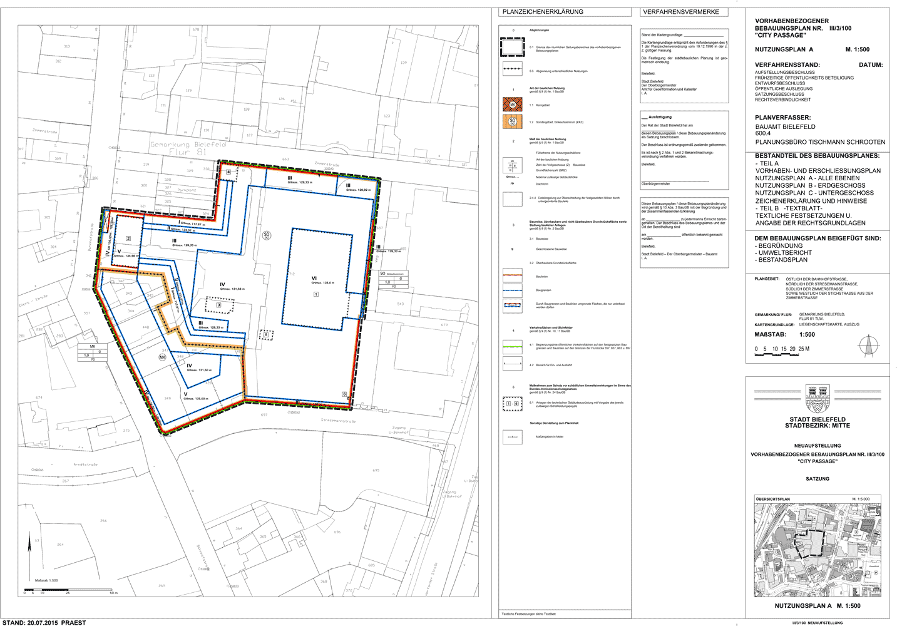The width and height of the screenshot is (897, 626).
Task: Select the Schallschutz 1-6 dotted legend symbol
Action: coord(512,404)
